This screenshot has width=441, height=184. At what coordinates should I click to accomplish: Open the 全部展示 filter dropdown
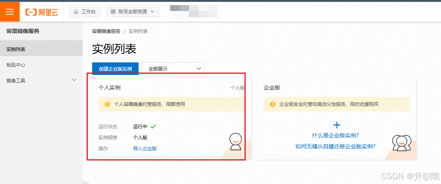(173, 69)
